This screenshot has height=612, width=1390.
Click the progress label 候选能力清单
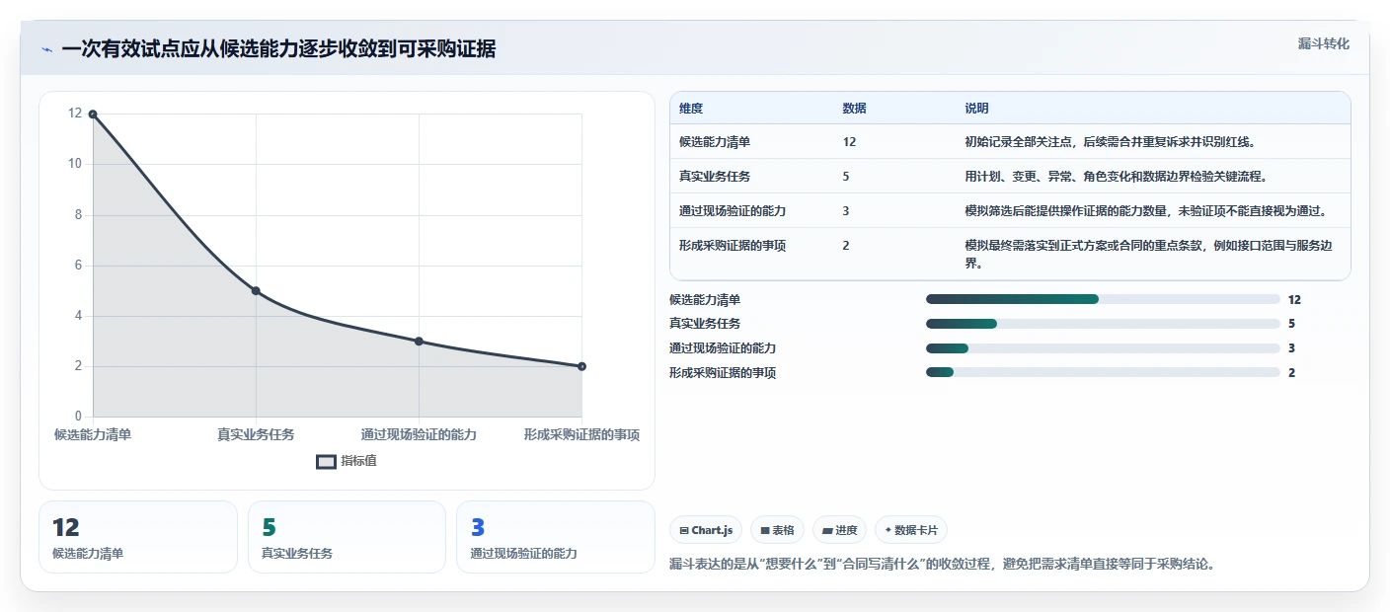click(x=705, y=299)
